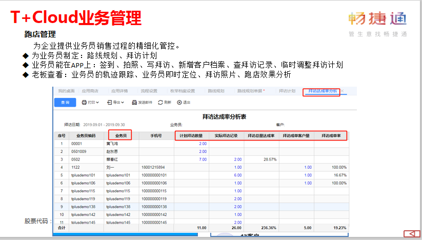Expand the 导出 dropdown arrow
The width and height of the screenshot is (422, 240).
123,103
